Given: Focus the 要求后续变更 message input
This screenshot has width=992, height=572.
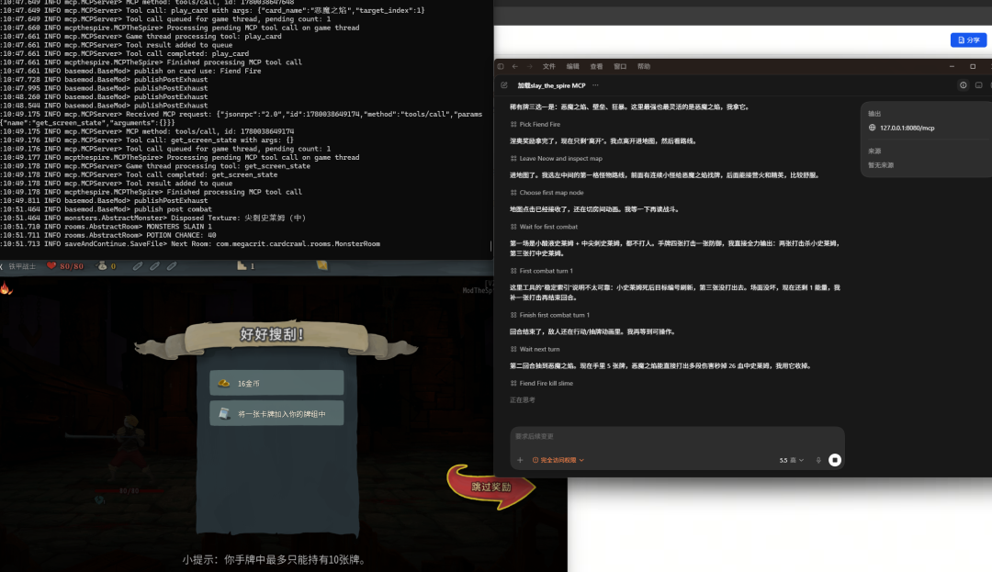Looking at the screenshot, I should point(677,437).
